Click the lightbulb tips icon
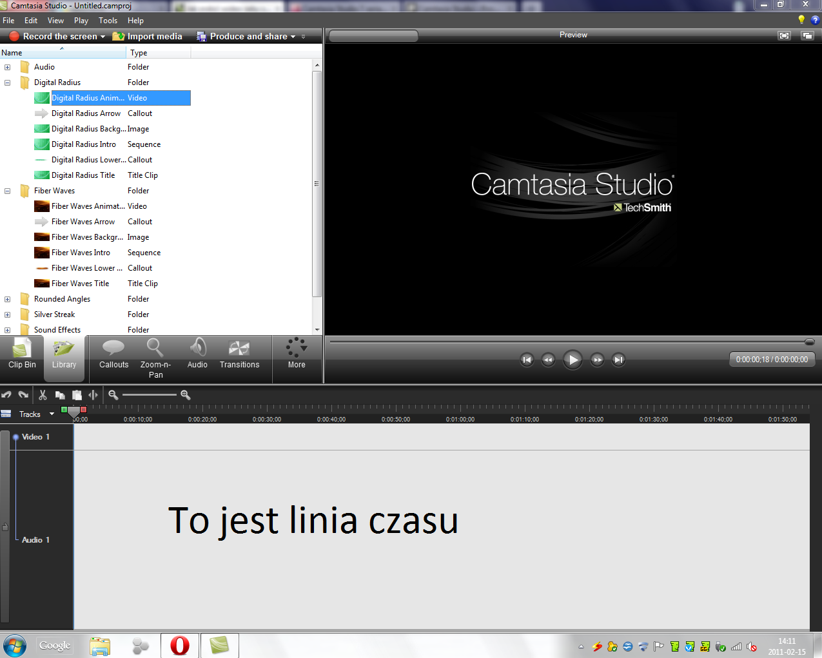822x658 pixels. pyautogui.click(x=801, y=20)
